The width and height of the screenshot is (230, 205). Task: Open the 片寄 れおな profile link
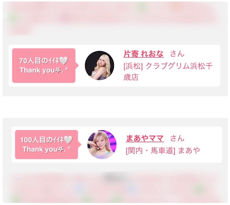(143, 54)
